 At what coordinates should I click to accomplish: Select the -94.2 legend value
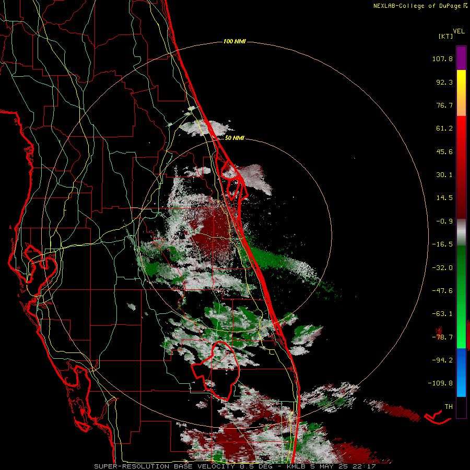click(x=442, y=360)
